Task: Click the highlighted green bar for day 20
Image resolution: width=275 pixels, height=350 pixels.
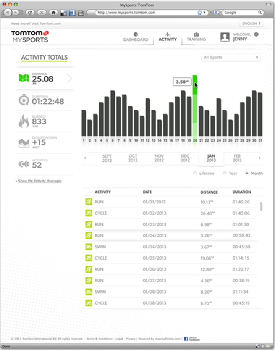Action: point(195,105)
